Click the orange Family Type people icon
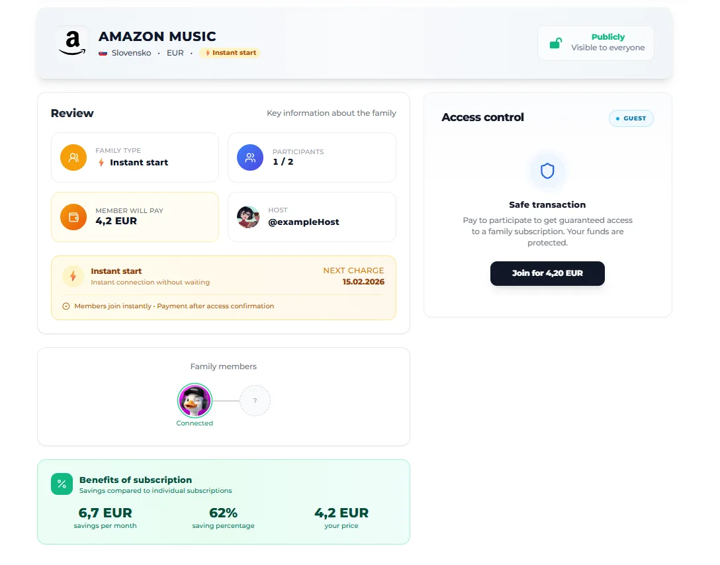Screen dimensions: 720x565 point(73,157)
